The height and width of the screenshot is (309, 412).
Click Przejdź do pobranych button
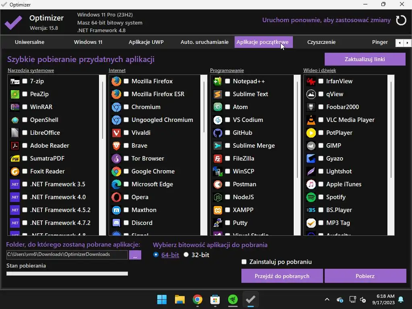[x=282, y=276]
